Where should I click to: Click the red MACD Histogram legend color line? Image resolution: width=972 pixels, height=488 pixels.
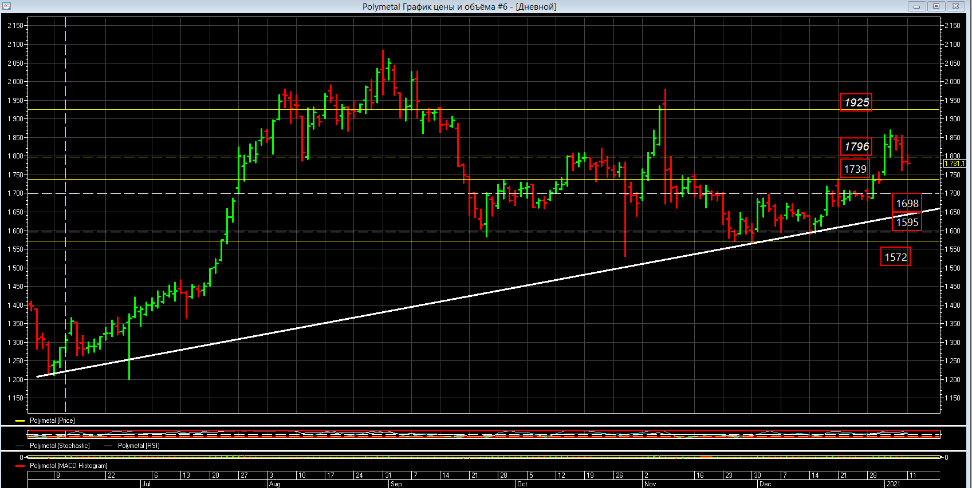coord(20,466)
